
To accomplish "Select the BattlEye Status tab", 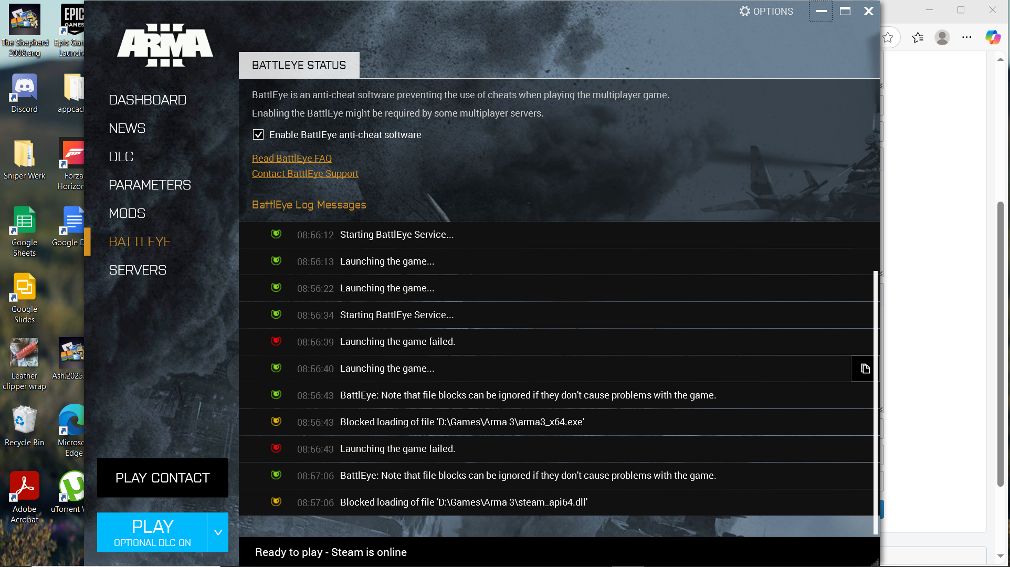I will click(x=299, y=65).
